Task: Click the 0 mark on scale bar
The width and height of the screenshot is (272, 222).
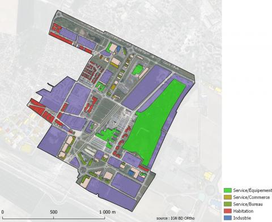Action: pos(2,212)
